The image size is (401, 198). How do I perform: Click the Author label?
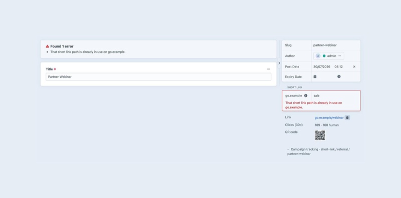(290, 56)
